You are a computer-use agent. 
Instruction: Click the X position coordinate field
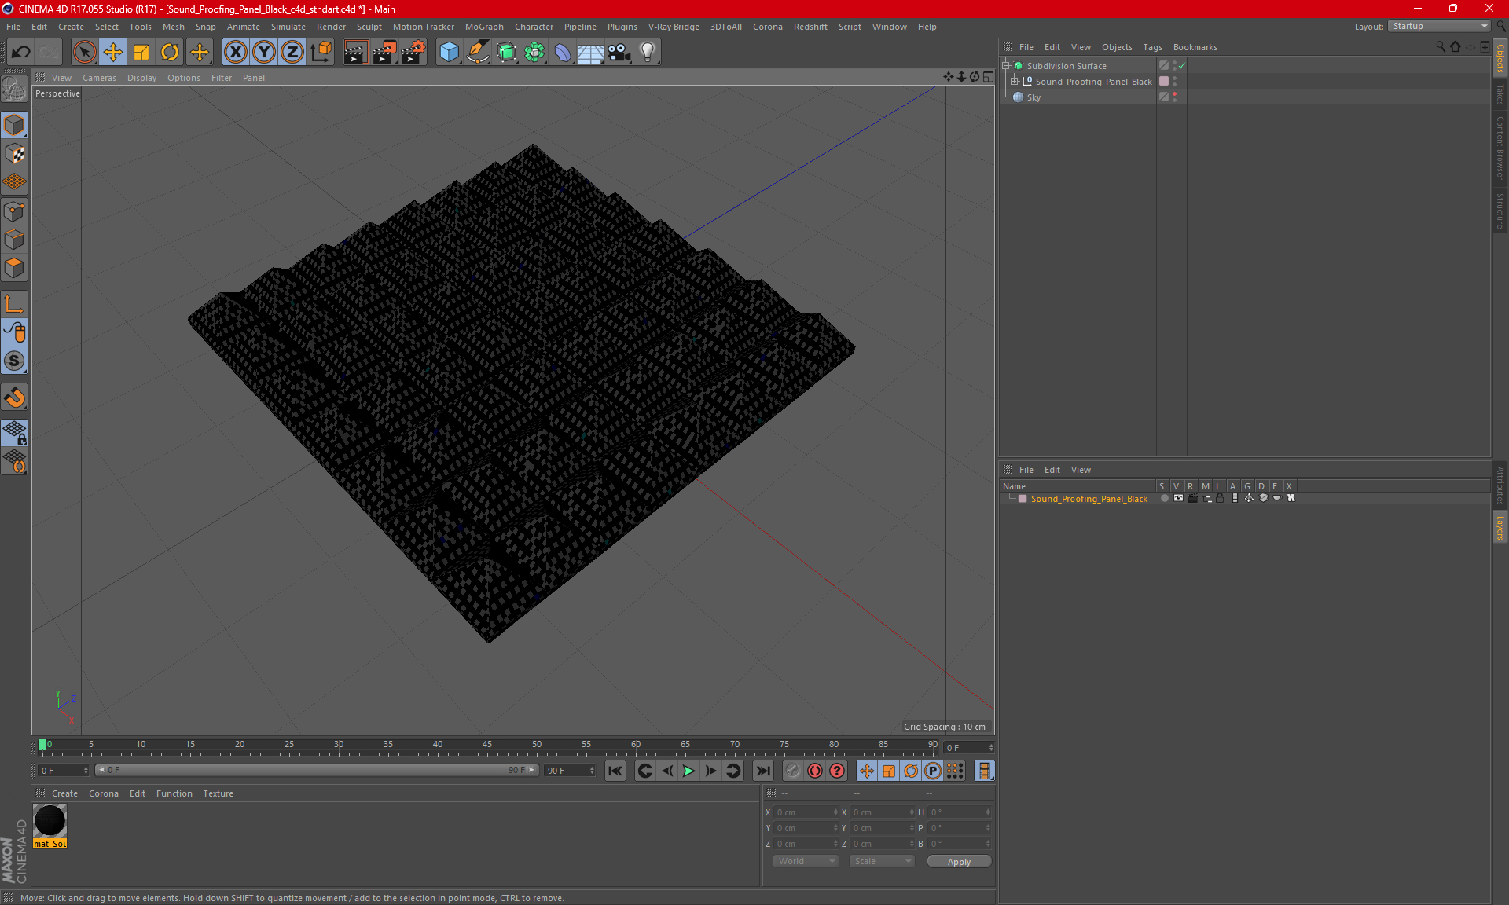pyautogui.click(x=805, y=812)
